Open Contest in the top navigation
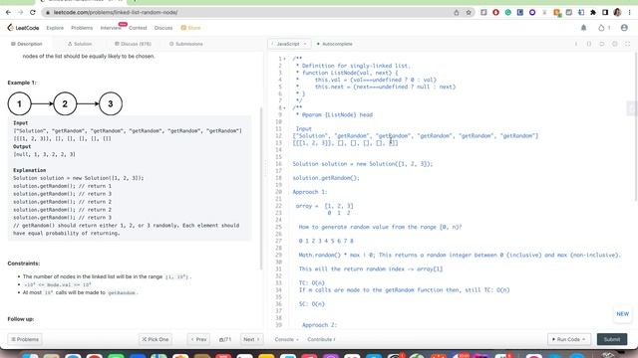 click(138, 28)
